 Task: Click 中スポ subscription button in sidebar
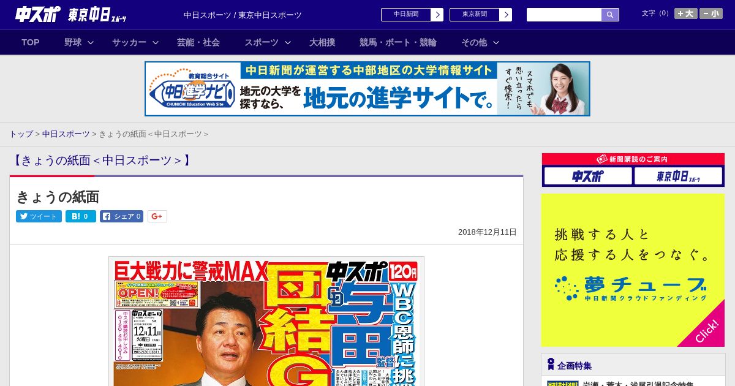click(x=588, y=176)
